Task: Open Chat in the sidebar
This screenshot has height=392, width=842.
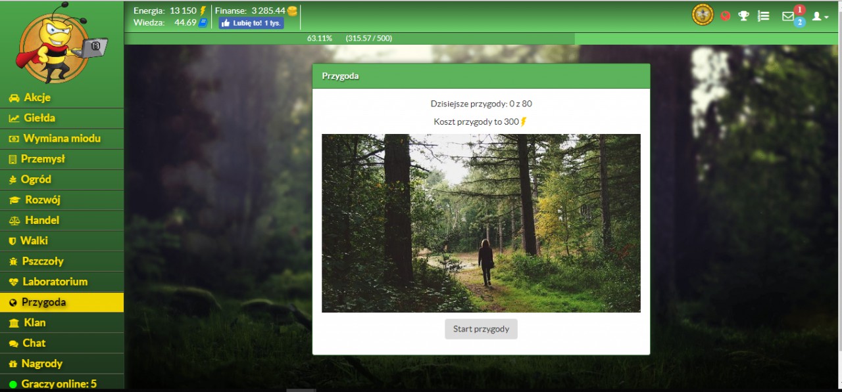Action: tap(62, 343)
